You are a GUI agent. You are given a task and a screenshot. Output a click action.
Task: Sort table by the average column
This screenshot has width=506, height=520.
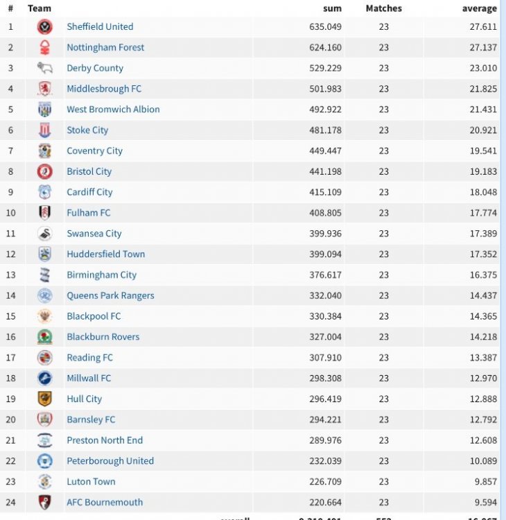pos(479,8)
